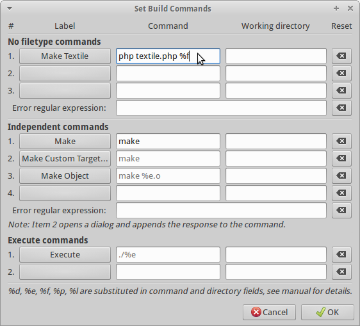Focus working directory field for Make row
Viewport: 360px width, 326px height.
276,141
